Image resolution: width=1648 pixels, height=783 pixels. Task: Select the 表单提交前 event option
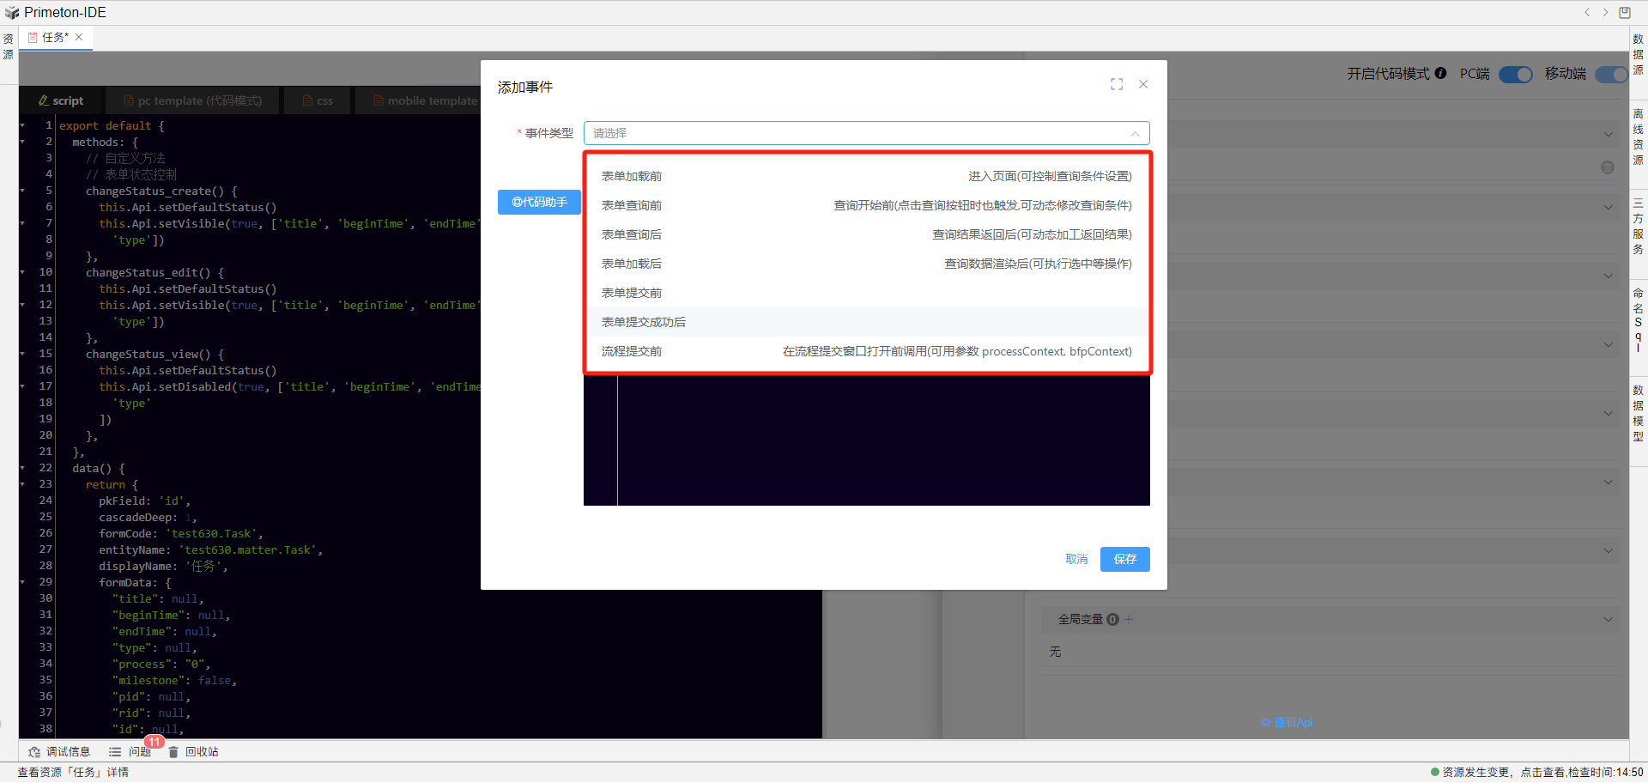(867, 293)
